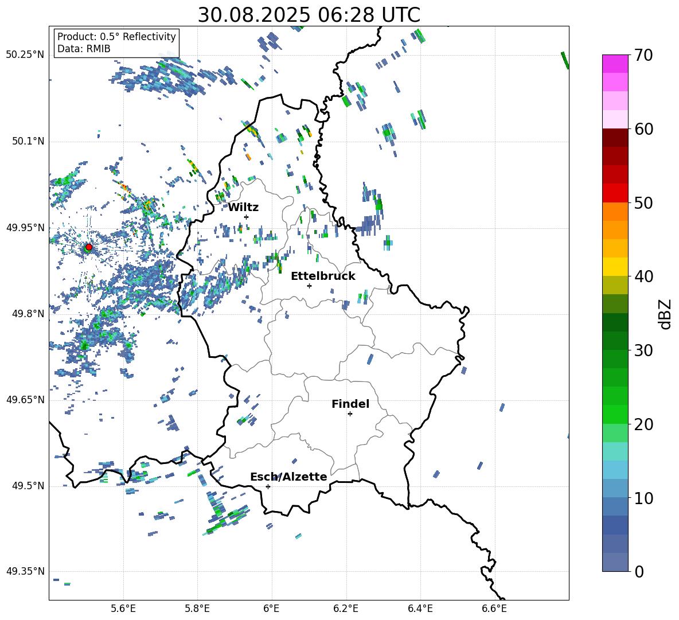The image size is (679, 620).
Task: Click the colorbar tick label 0
Action: (639, 572)
